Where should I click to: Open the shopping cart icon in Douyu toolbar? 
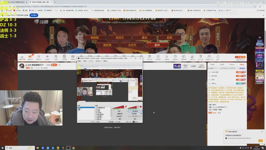(x=167, y=57)
